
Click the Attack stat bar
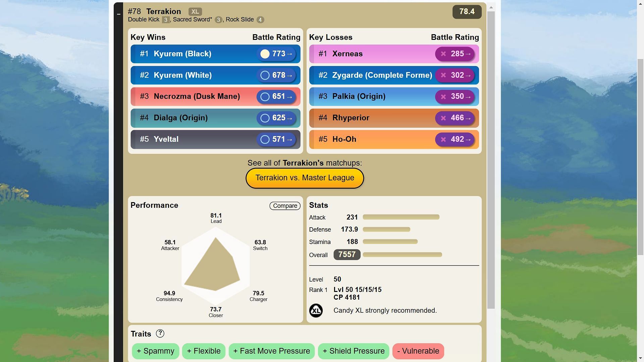tap(401, 217)
